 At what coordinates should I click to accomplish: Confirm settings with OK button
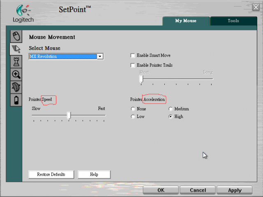[x=161, y=190]
